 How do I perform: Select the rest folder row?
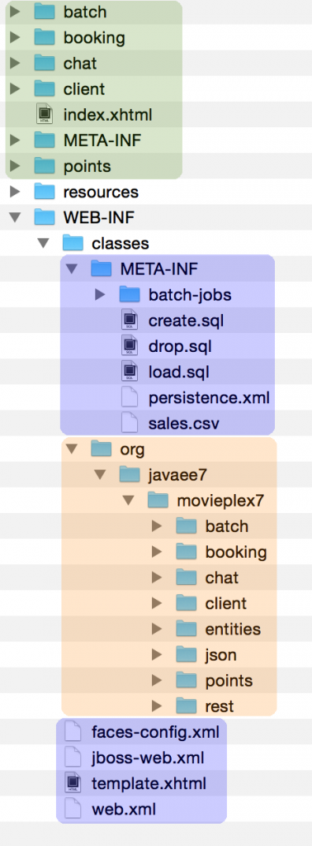point(169,706)
